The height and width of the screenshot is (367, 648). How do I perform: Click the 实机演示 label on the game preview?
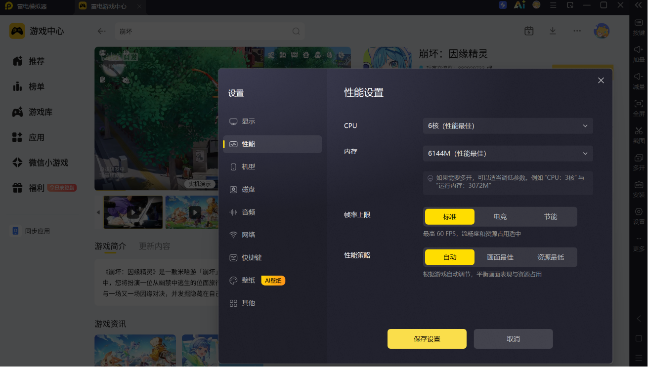[x=201, y=184]
